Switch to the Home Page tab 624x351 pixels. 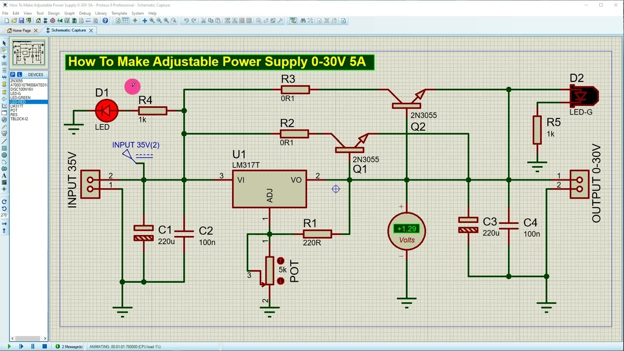pyautogui.click(x=21, y=30)
